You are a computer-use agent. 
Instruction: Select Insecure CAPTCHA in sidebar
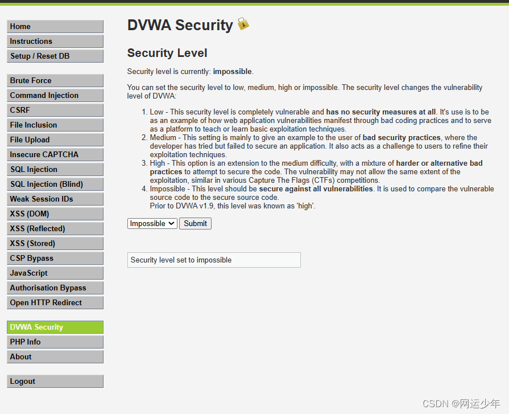click(x=55, y=154)
